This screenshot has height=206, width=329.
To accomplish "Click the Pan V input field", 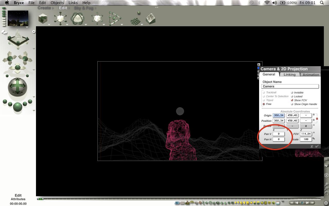I will coord(279,134).
